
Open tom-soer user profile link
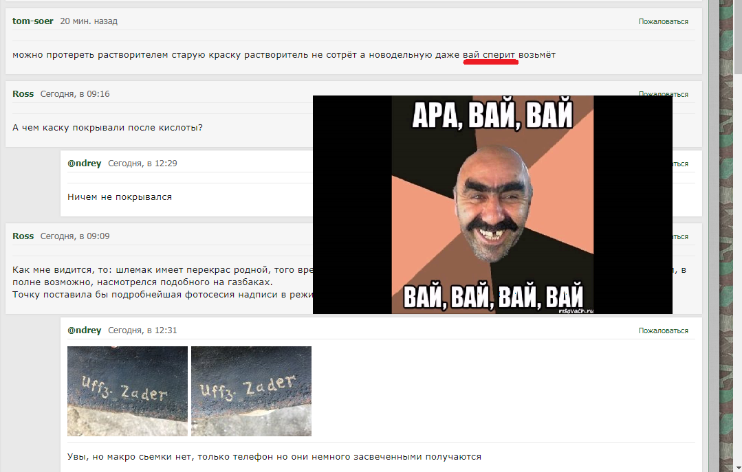32,21
